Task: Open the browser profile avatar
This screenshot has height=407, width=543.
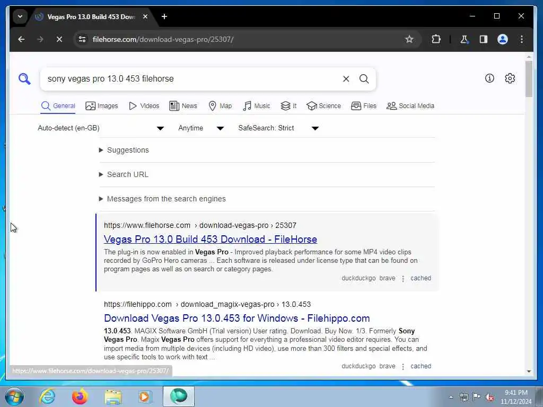Action: tap(503, 39)
